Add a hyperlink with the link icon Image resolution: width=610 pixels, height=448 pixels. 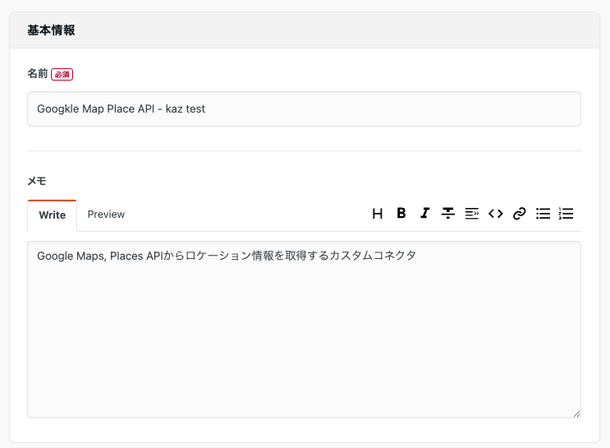[x=519, y=214]
